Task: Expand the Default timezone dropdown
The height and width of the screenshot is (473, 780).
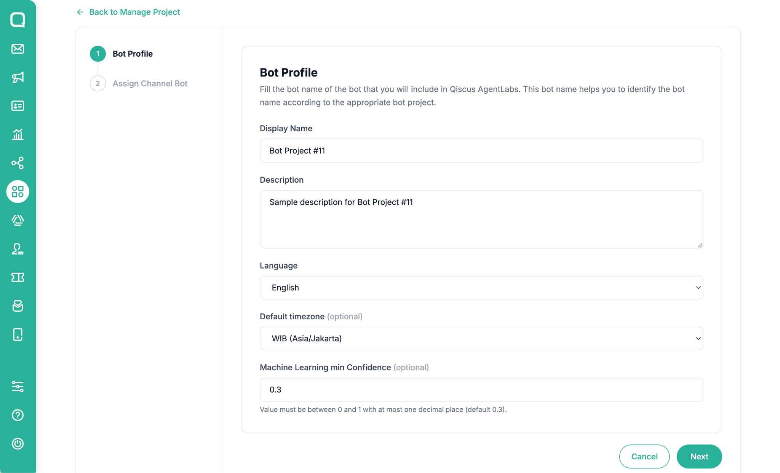Action: (481, 338)
